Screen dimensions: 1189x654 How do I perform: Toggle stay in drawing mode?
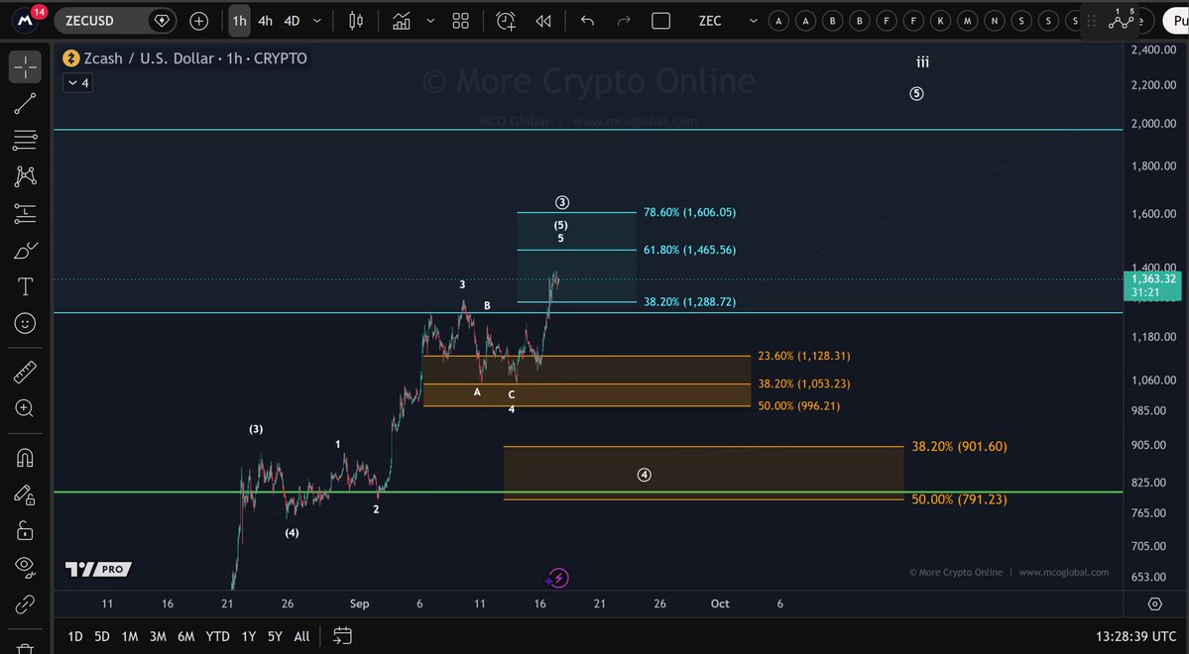point(25,494)
